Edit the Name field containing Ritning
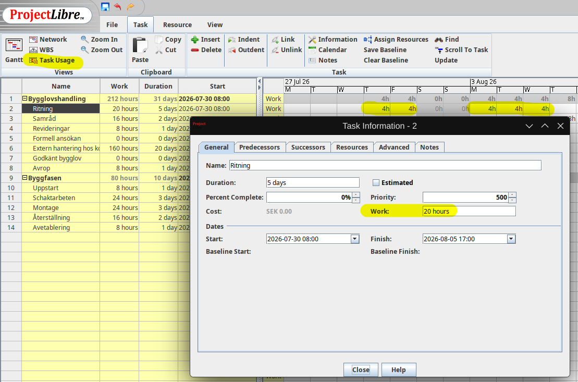This screenshot has width=578, height=382. [385, 165]
